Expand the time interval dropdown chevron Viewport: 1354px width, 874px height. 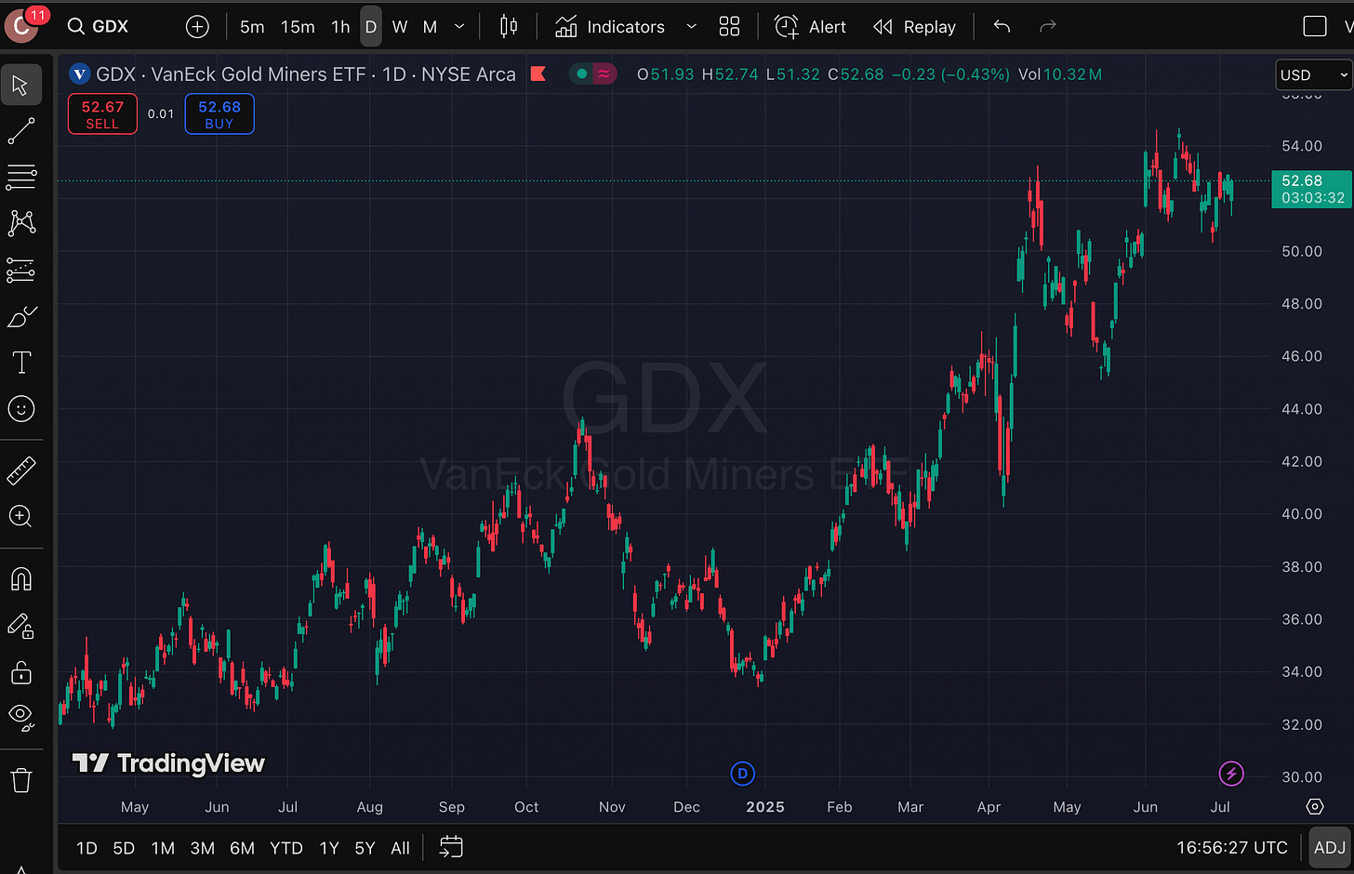pyautogui.click(x=459, y=27)
